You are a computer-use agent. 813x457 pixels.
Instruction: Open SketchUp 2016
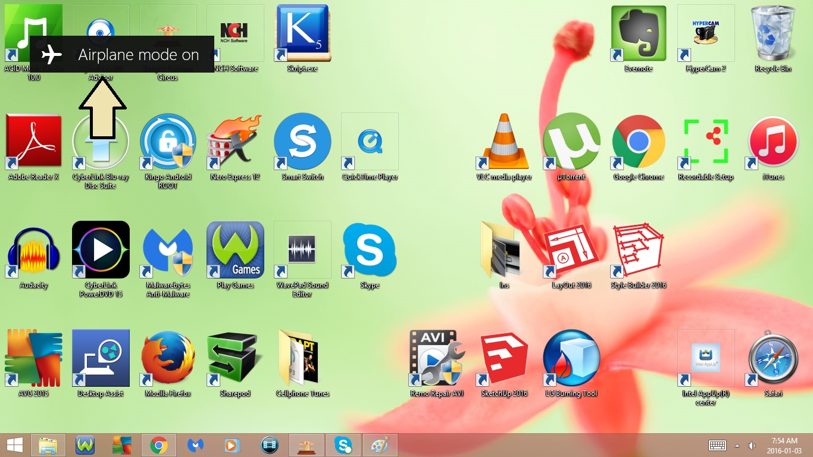503,357
